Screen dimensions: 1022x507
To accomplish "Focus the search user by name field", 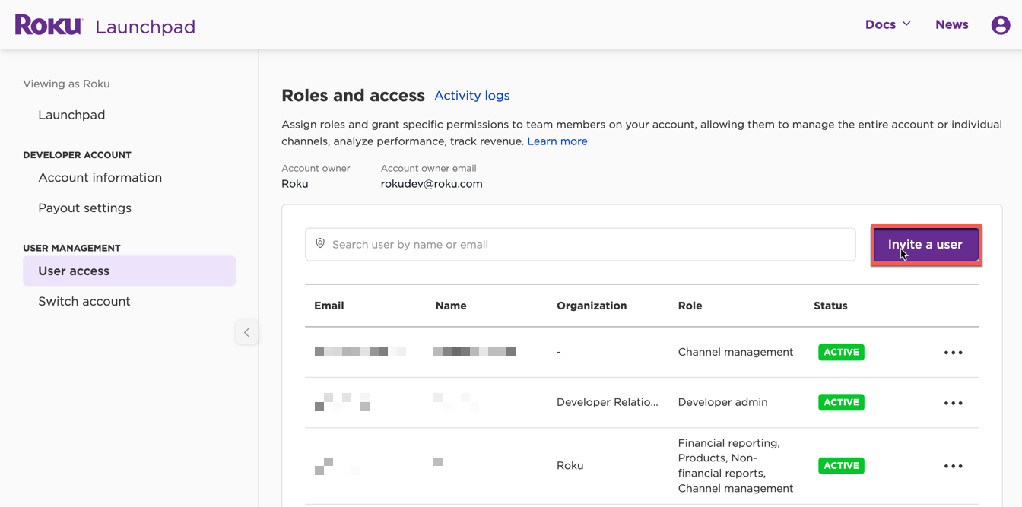I will (586, 245).
